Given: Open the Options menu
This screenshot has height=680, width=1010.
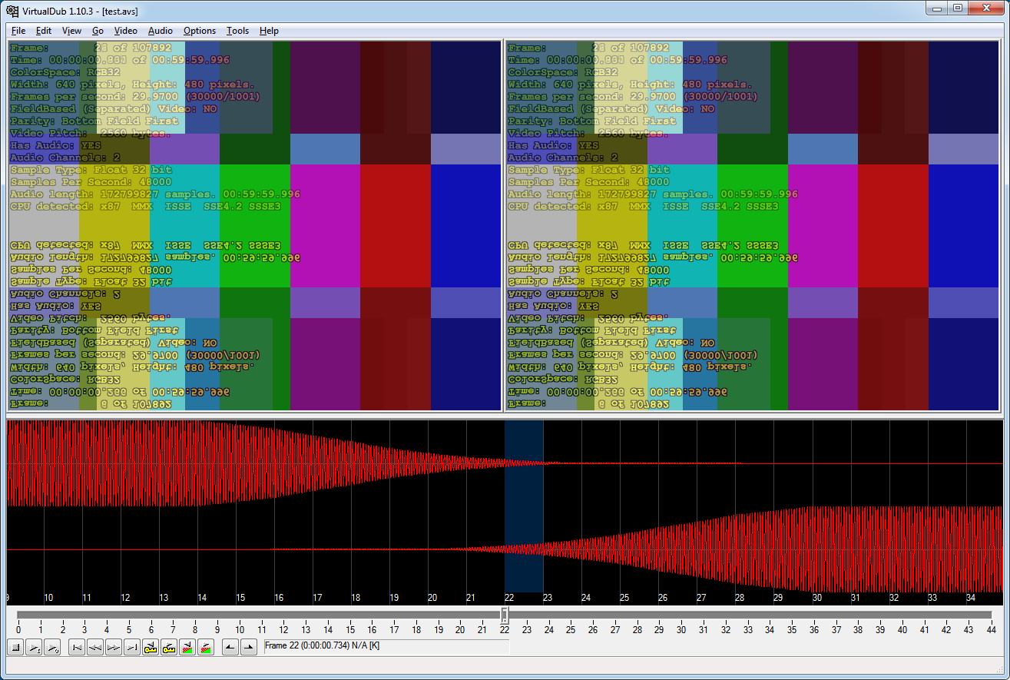Looking at the screenshot, I should (x=200, y=31).
